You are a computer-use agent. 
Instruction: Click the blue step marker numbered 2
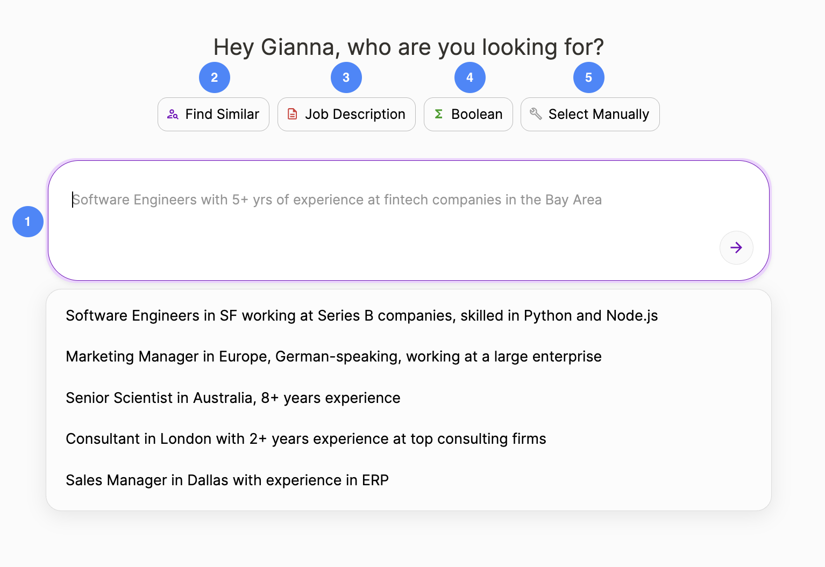point(215,77)
